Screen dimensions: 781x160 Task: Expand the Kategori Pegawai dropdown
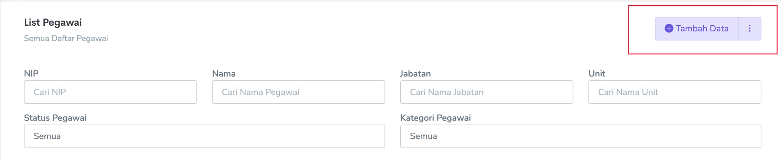coord(580,136)
